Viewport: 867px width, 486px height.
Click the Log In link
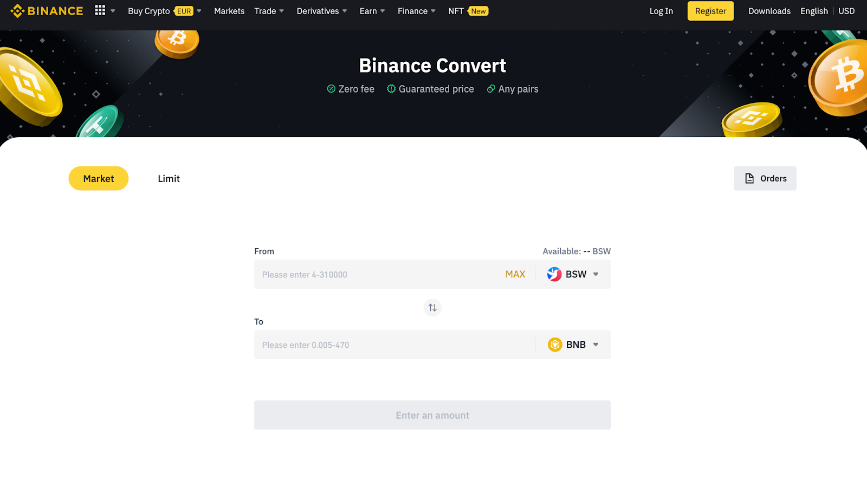point(661,11)
